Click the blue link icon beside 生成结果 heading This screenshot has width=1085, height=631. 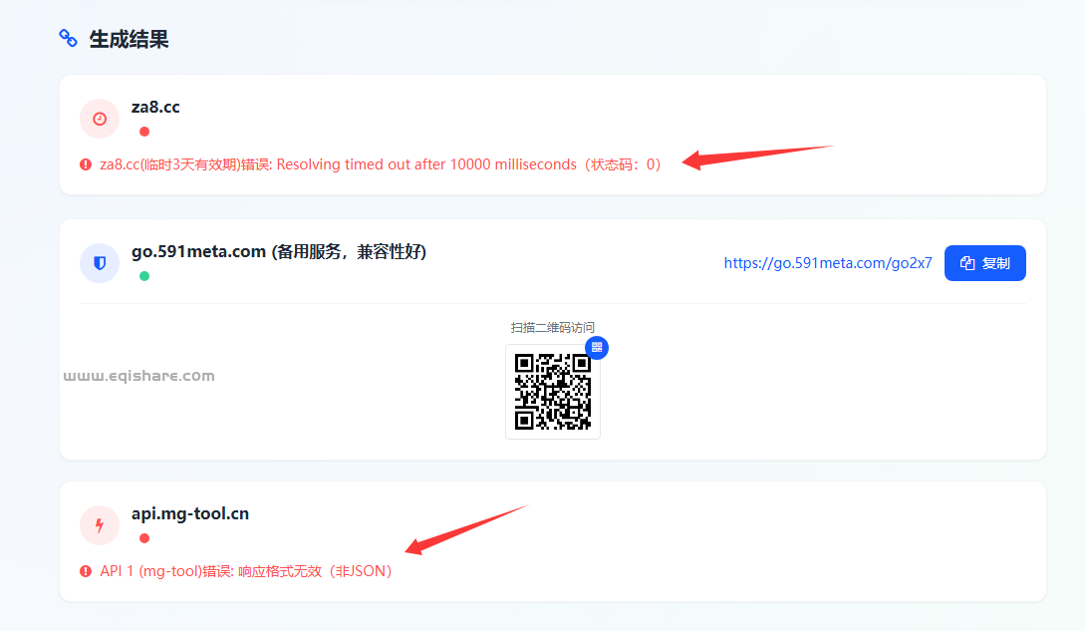click(68, 39)
